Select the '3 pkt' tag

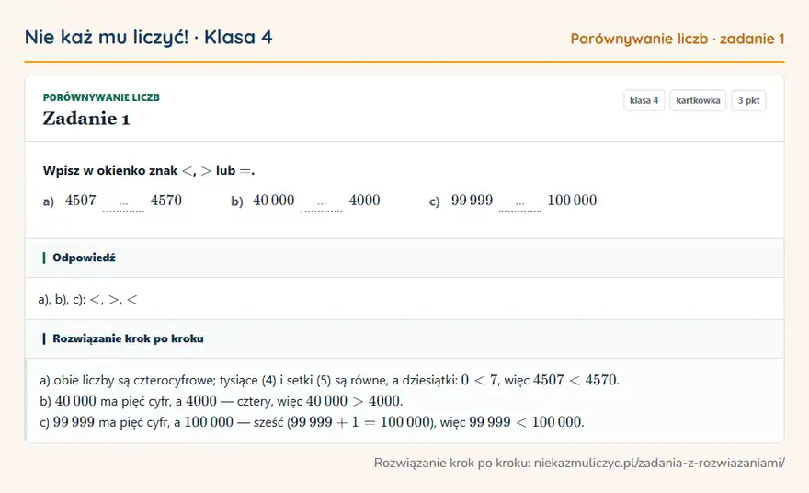(748, 100)
